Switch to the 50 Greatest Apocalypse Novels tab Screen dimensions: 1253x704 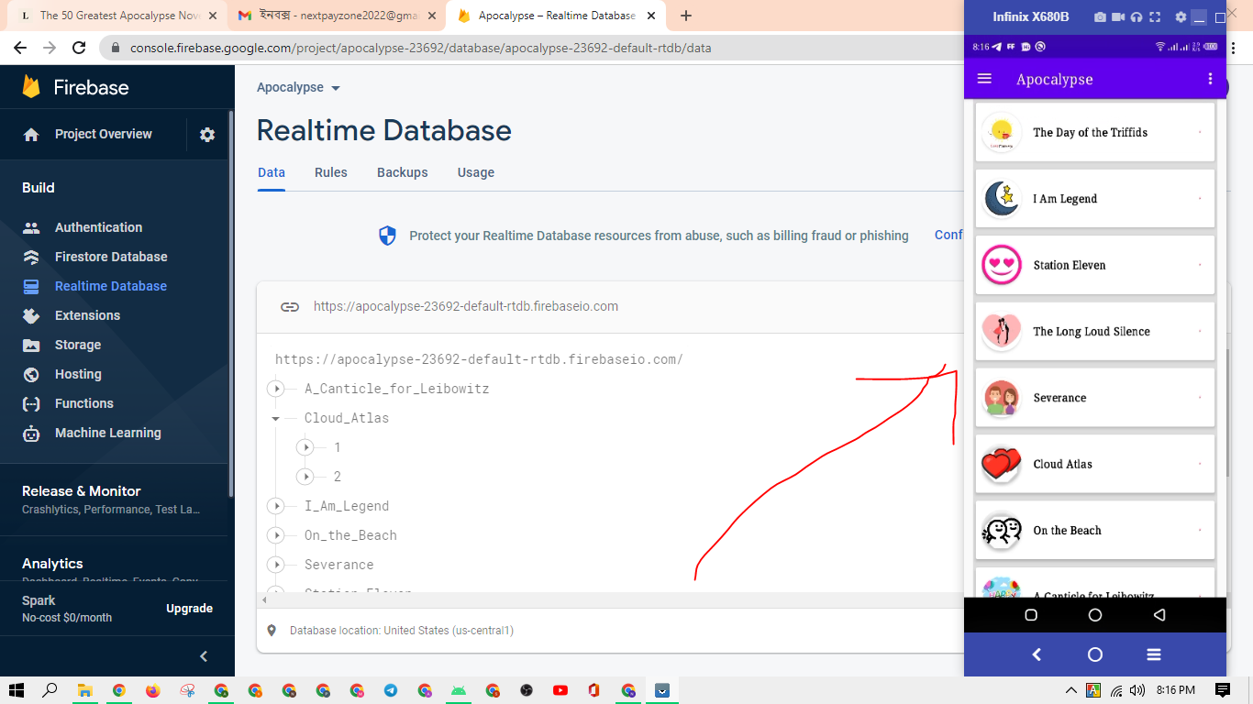119,16
